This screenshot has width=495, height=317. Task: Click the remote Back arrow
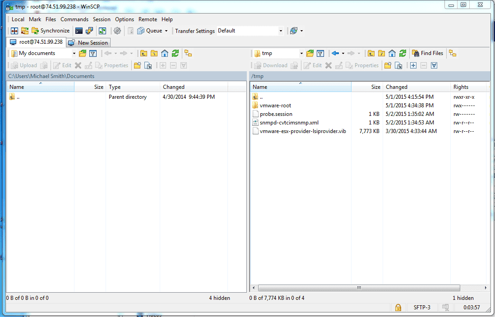coord(335,53)
